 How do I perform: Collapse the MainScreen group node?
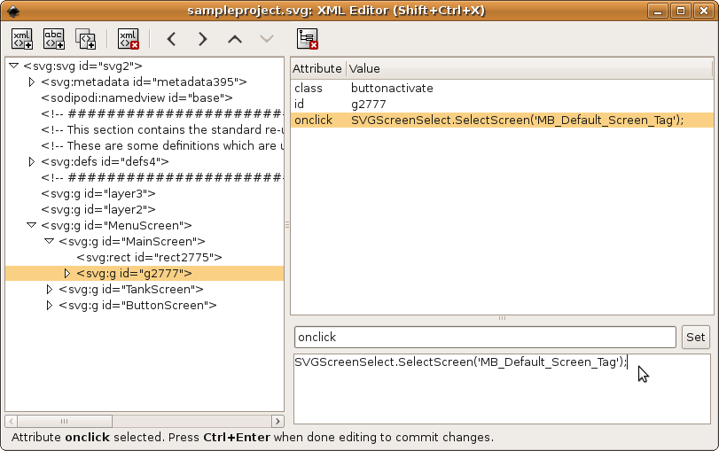click(49, 241)
